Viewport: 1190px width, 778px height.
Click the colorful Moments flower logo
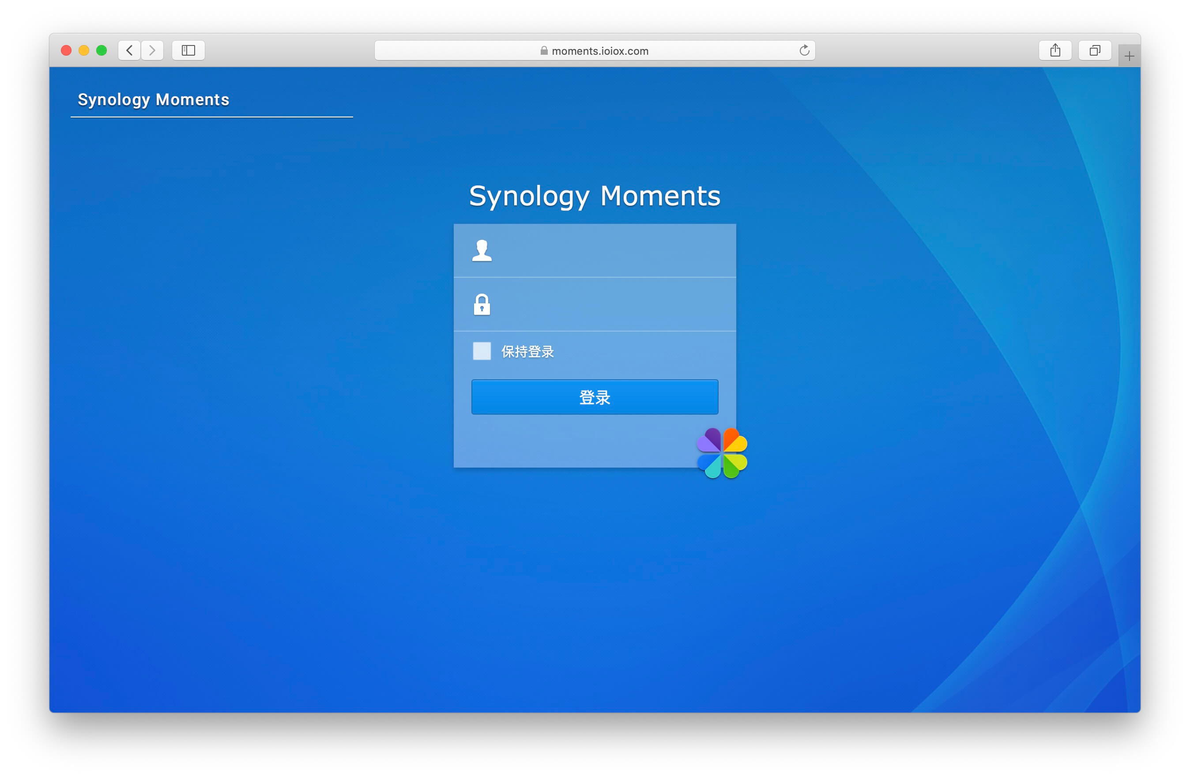tap(722, 453)
